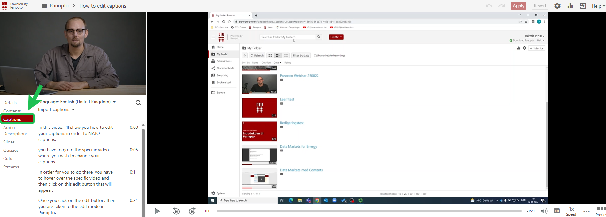Click the red Create button in the recording

point(336,37)
